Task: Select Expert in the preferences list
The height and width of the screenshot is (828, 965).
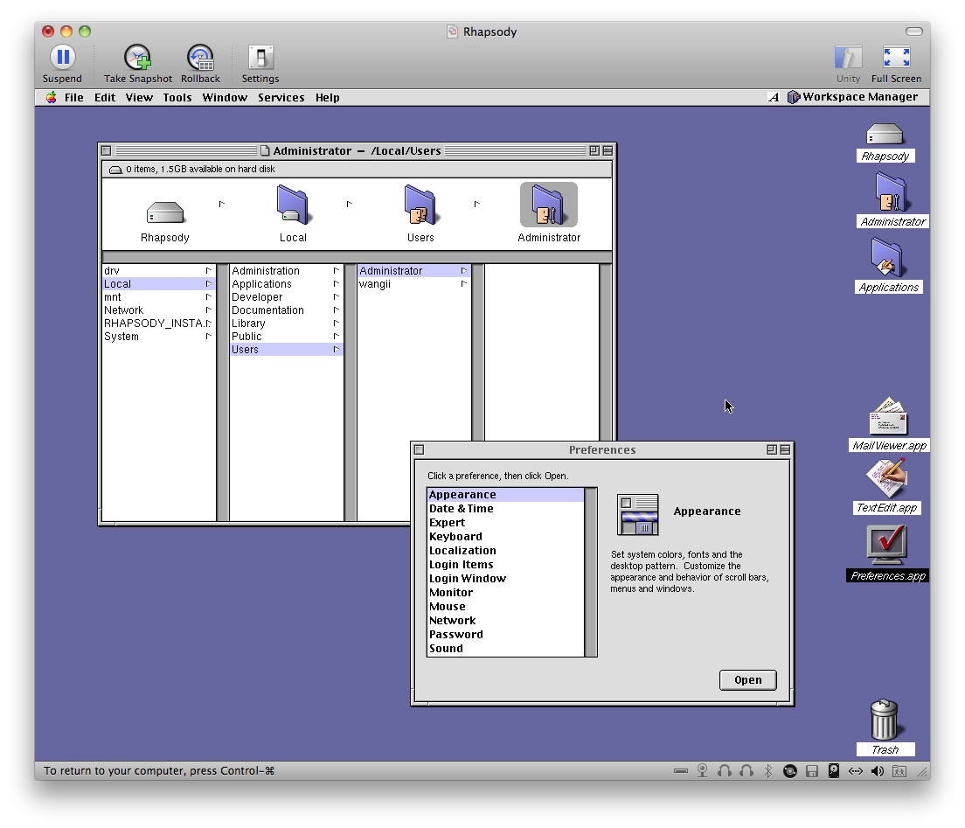Action: (x=505, y=523)
